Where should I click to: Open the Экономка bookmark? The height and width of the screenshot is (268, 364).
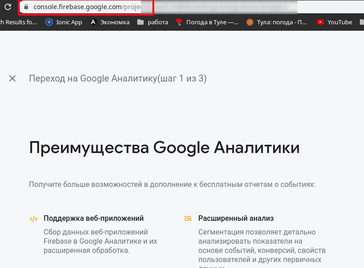click(110, 22)
